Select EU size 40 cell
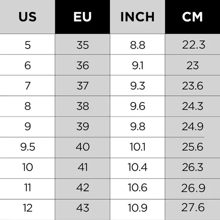Screen dimensions: 220x220 82,148
